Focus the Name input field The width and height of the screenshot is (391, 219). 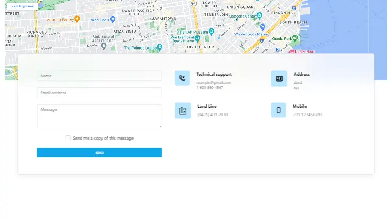click(x=99, y=76)
